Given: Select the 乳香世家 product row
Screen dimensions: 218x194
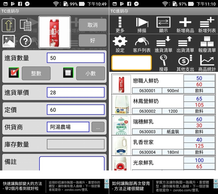Looking at the screenshot, I should (164, 145).
